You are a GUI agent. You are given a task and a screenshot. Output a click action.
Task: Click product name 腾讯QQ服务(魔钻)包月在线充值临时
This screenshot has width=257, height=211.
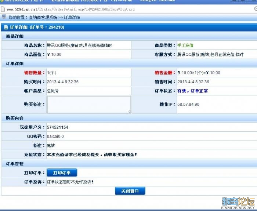79,46
